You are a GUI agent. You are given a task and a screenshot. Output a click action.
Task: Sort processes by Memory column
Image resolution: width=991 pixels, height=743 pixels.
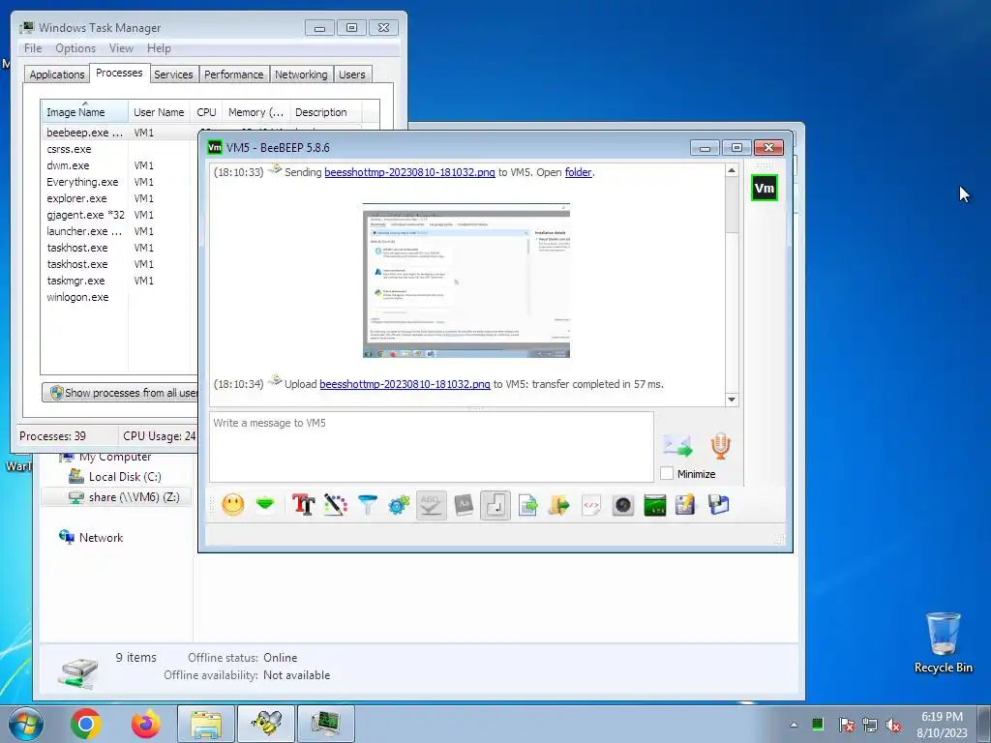pyautogui.click(x=255, y=112)
